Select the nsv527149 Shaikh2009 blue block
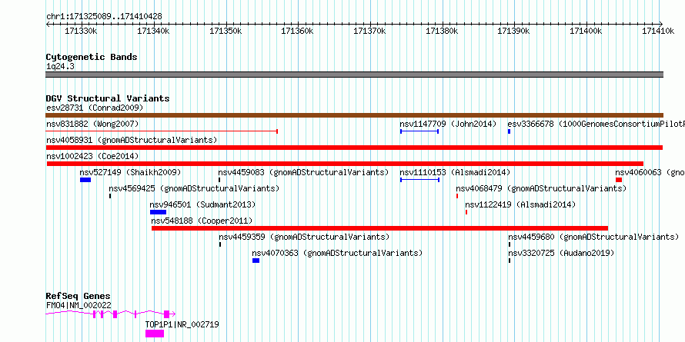Screen dimensions: 685x342 [85, 180]
